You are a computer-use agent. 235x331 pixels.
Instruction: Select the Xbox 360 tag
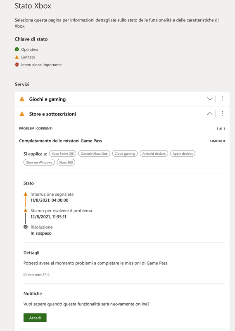tap(66, 162)
